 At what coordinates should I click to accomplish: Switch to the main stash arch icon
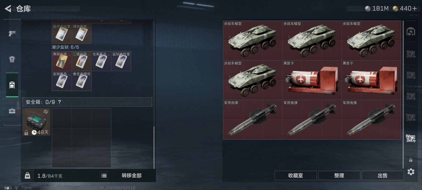(411, 32)
